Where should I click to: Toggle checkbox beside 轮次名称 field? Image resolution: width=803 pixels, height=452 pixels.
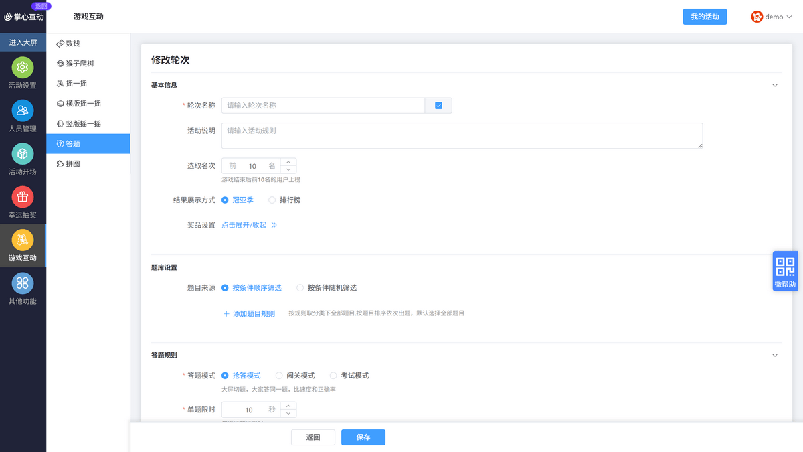tap(438, 105)
